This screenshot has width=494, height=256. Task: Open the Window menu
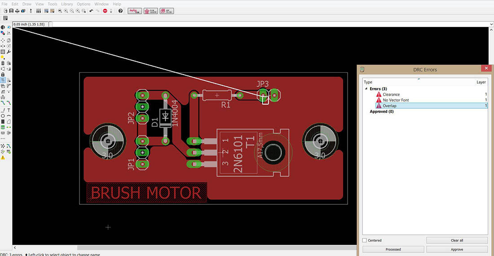coord(101,4)
